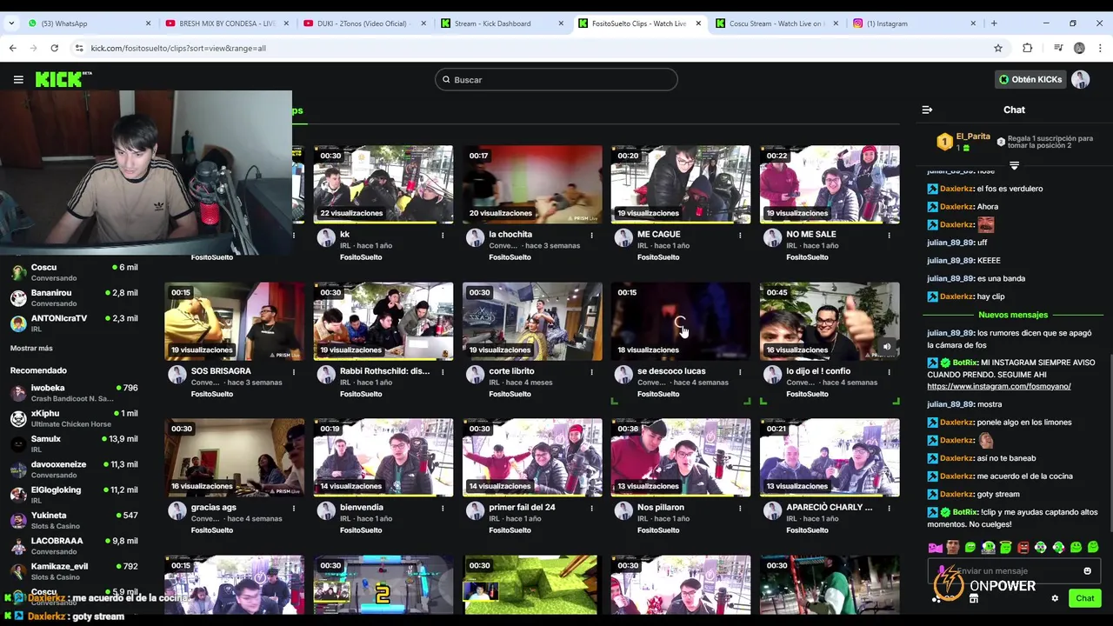Open Bananirou channel in sidebar
1113x626 pixels.
tap(74, 297)
